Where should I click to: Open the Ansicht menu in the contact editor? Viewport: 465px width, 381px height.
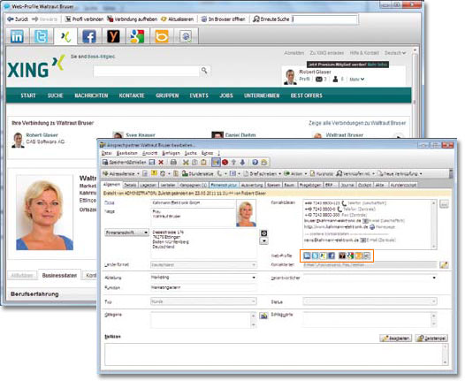(x=149, y=153)
